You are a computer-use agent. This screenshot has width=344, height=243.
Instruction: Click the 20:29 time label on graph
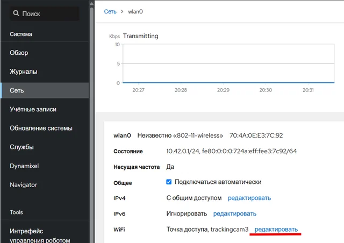223,90
